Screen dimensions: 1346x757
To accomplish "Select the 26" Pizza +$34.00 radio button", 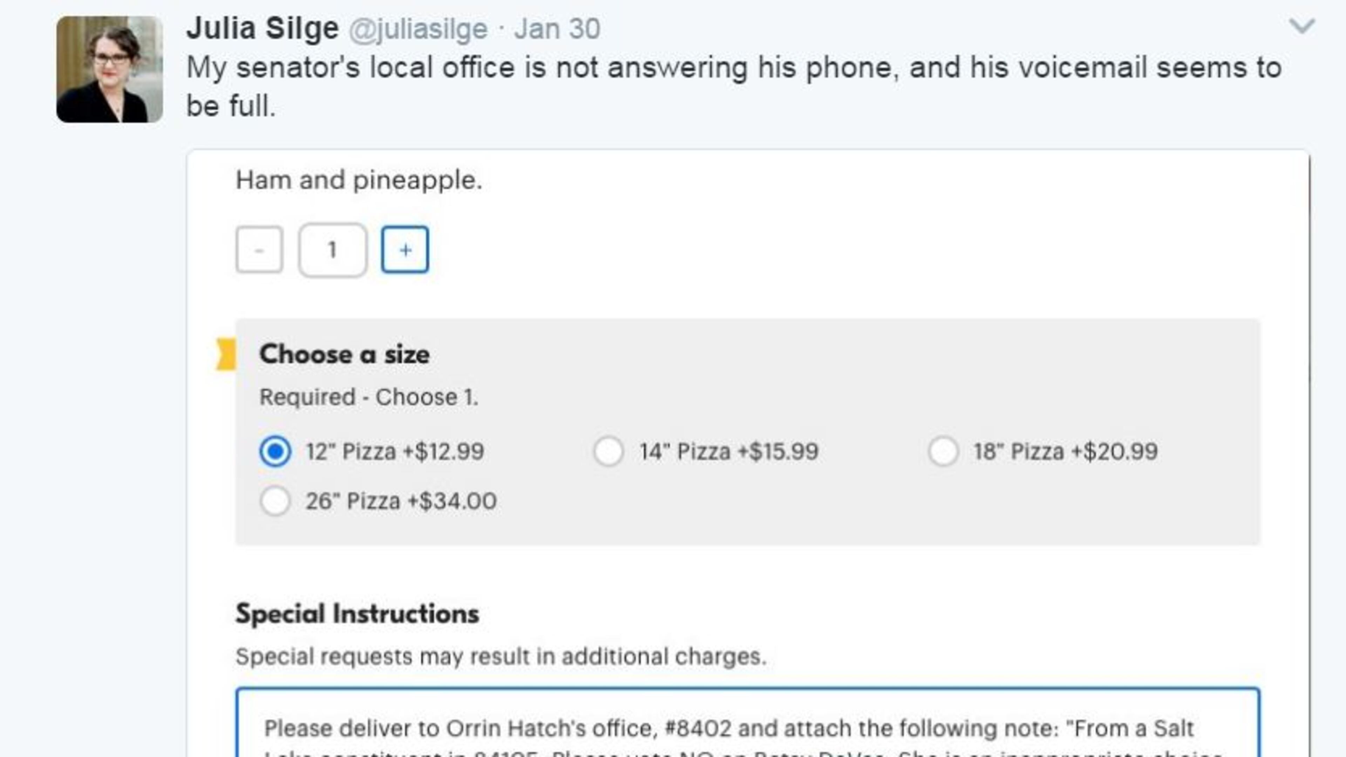I will [x=276, y=501].
